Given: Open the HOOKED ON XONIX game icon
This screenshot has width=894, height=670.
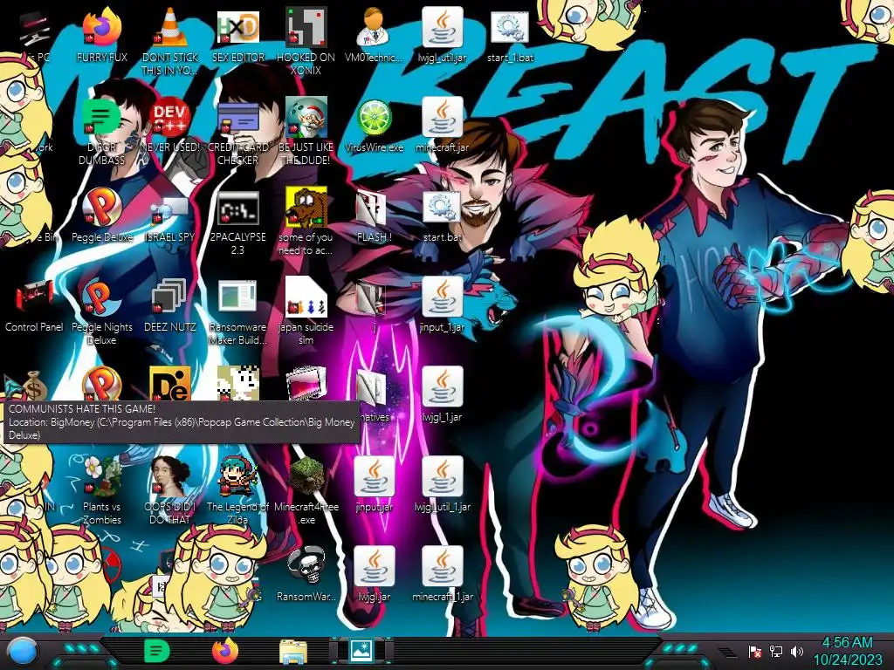Looking at the screenshot, I should pyautogui.click(x=306, y=29).
